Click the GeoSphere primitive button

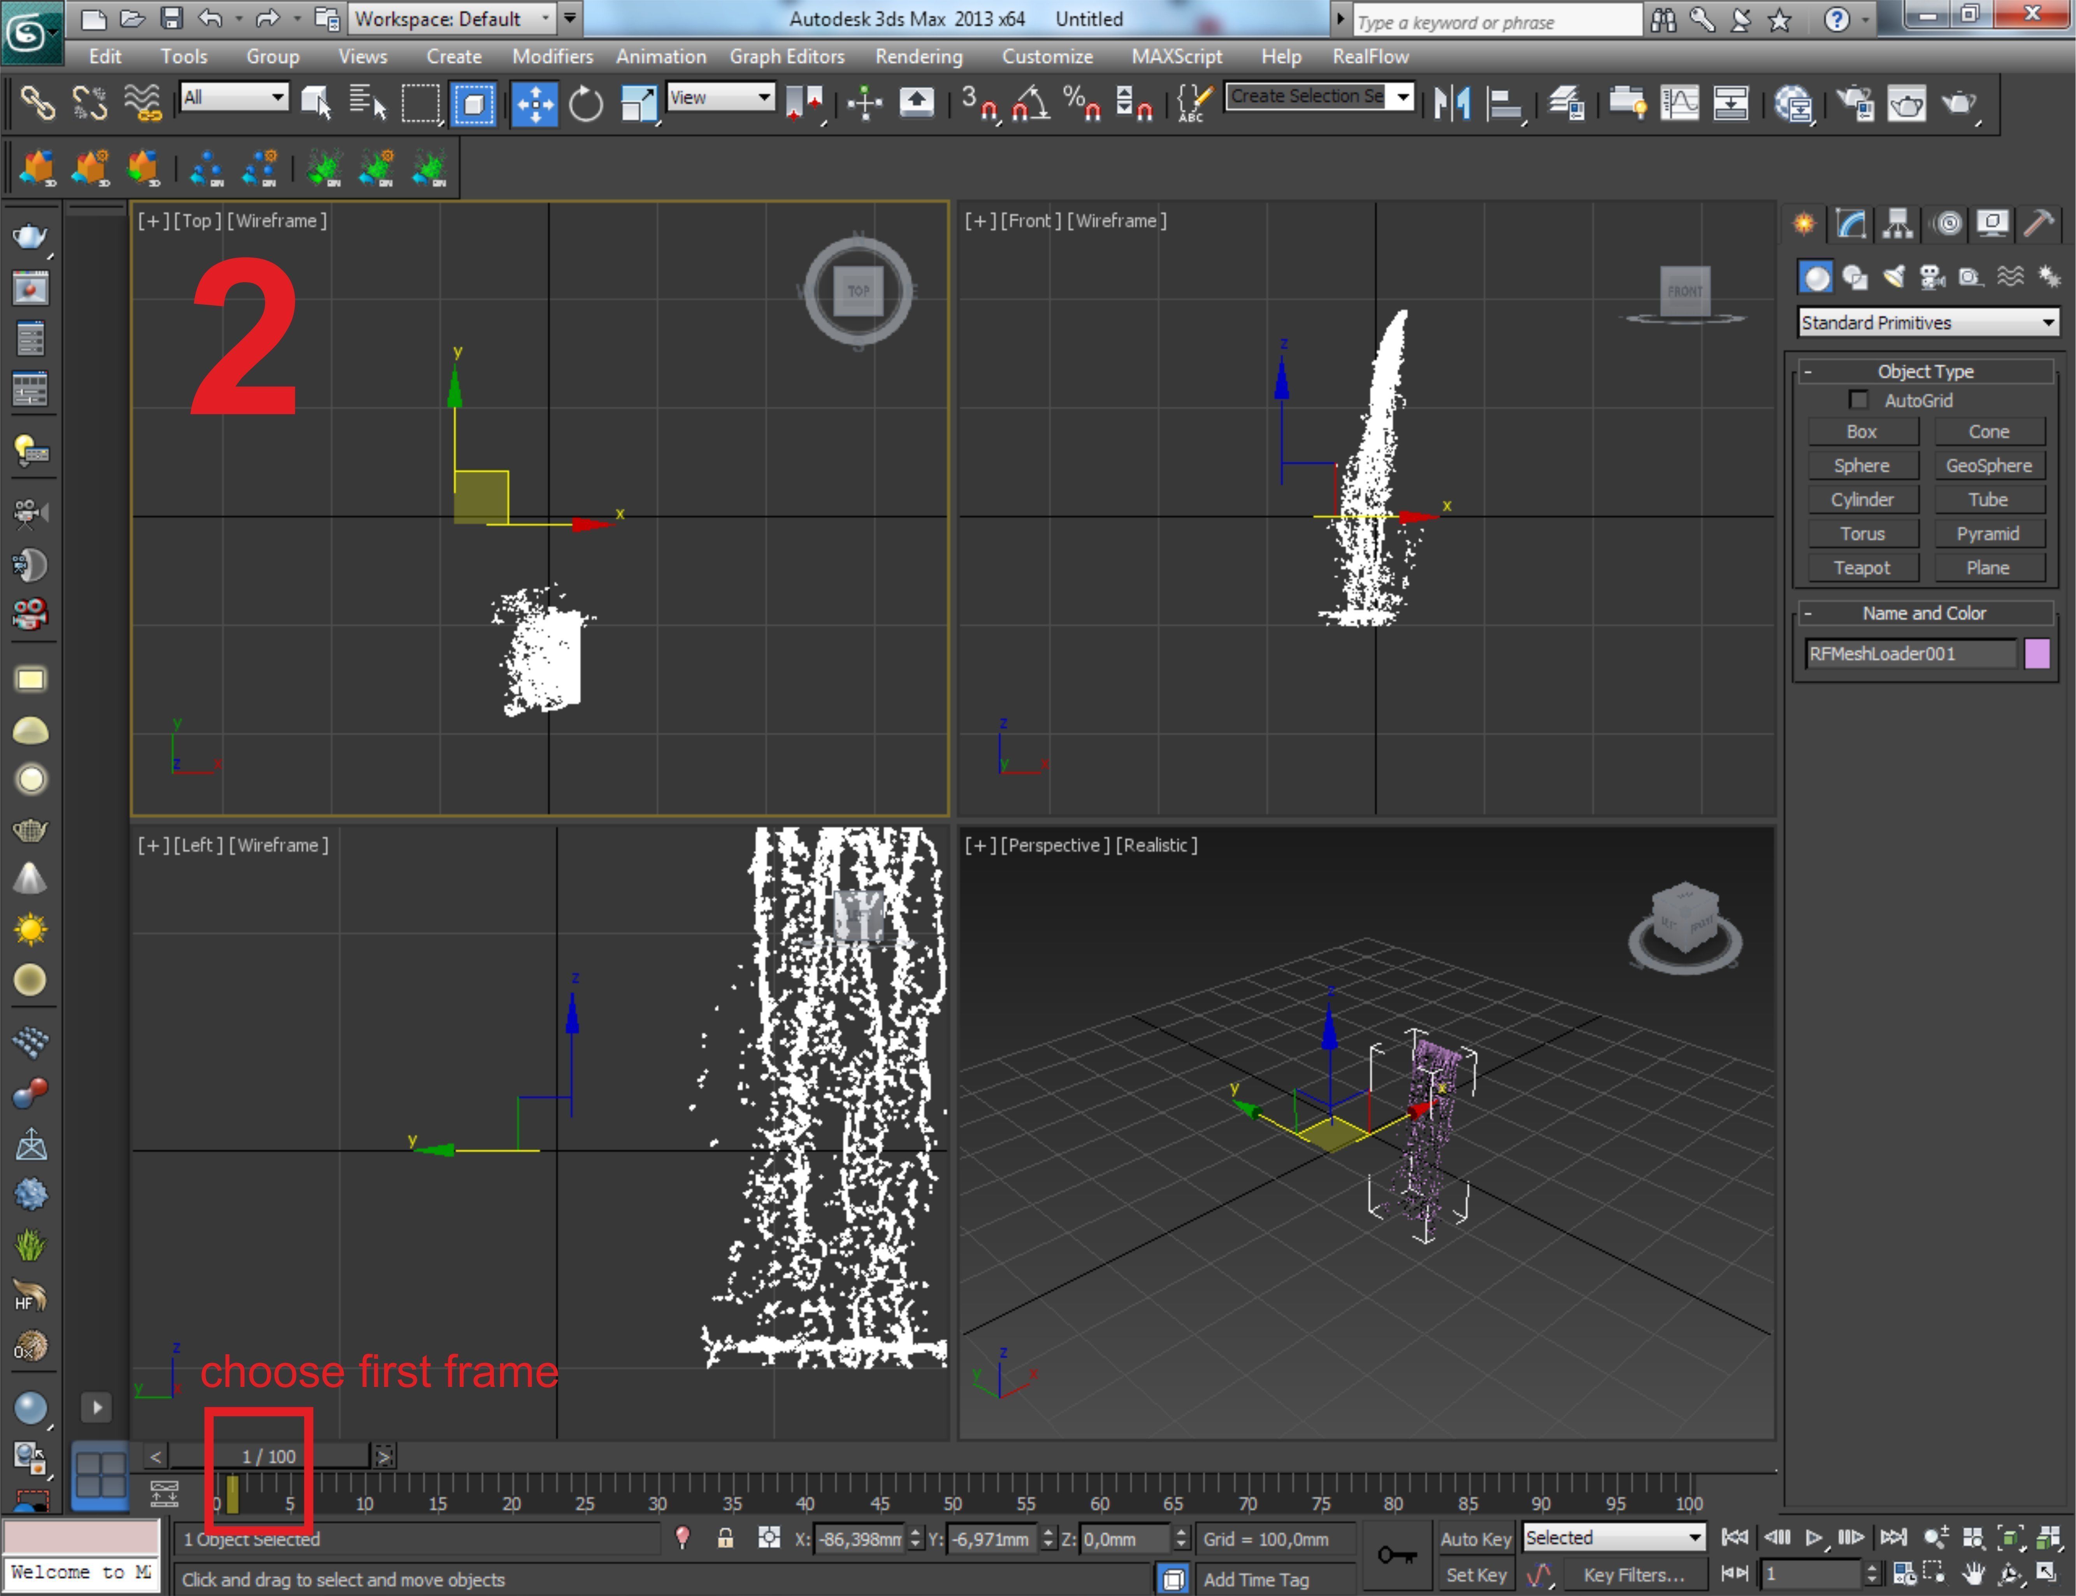pyautogui.click(x=1989, y=466)
